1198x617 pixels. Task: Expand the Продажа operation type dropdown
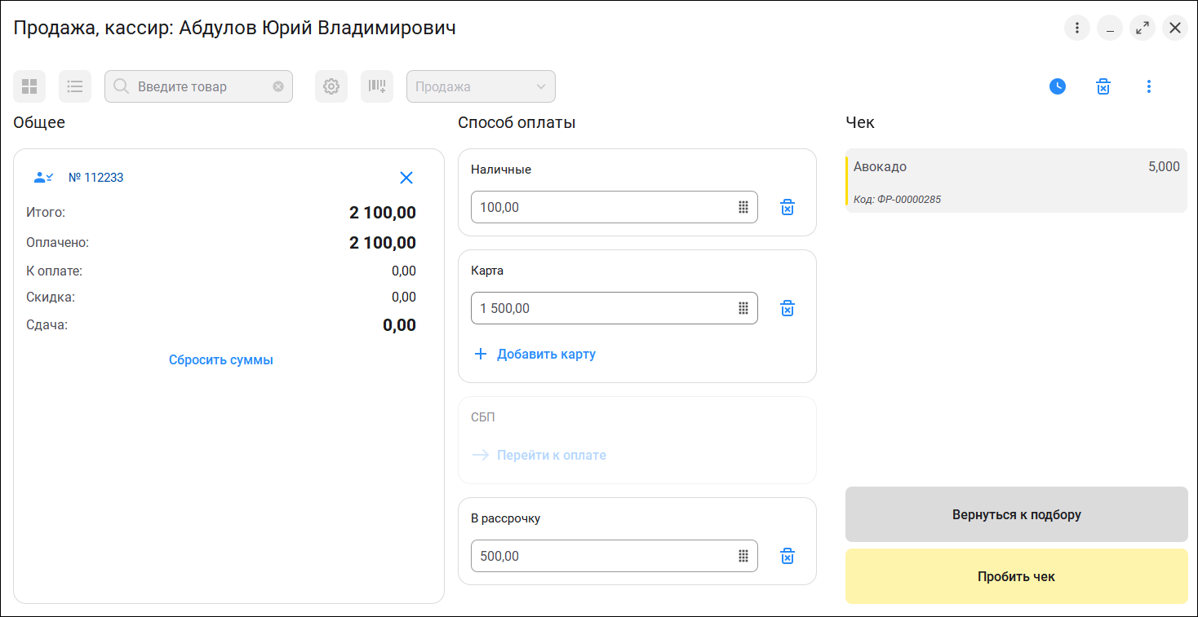(481, 86)
